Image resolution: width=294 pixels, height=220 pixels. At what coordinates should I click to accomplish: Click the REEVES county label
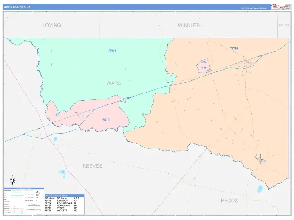92,166
